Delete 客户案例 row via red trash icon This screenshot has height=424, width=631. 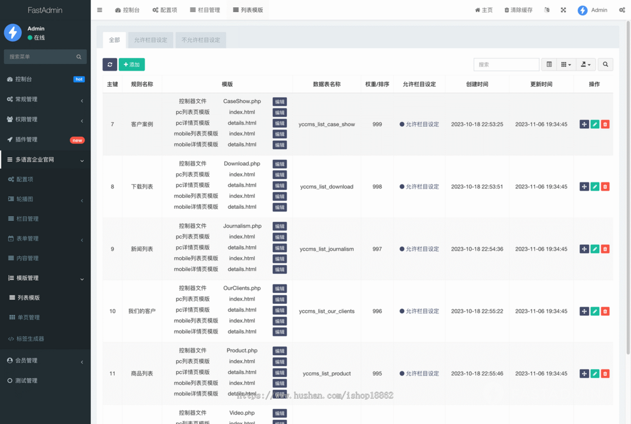coord(605,124)
